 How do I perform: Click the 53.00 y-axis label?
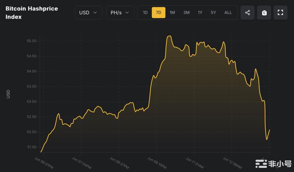click(32, 102)
